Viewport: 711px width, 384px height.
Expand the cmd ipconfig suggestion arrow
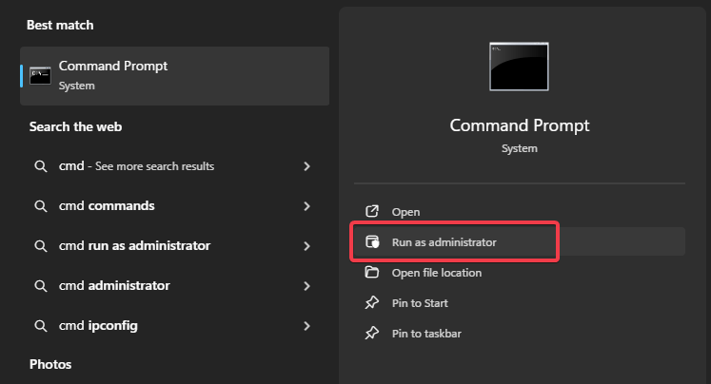[x=306, y=326]
